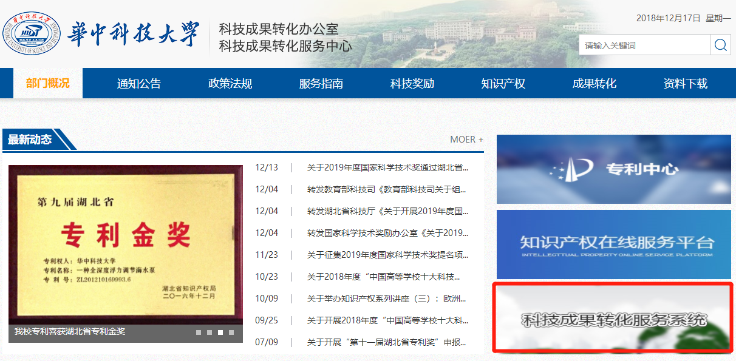Open the 通知公告 menu item
The height and width of the screenshot is (361, 736).
pos(139,84)
